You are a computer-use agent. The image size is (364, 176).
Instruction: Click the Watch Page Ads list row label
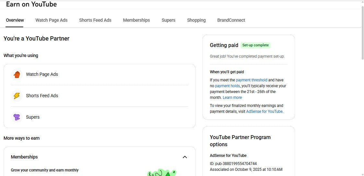(42, 75)
